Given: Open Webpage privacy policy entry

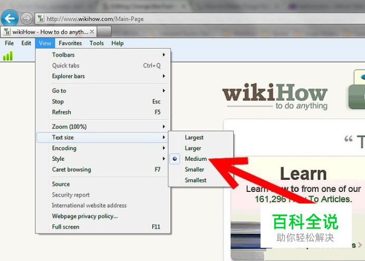Looking at the screenshot, I should coord(103,216).
